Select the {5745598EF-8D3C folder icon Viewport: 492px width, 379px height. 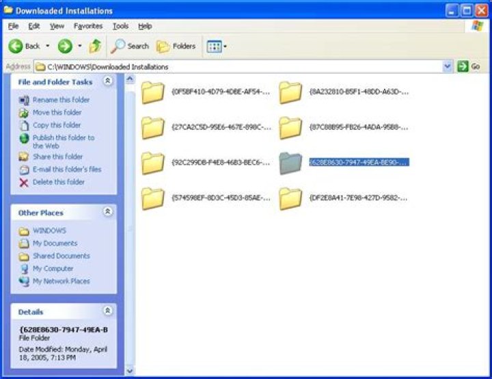[x=153, y=198]
